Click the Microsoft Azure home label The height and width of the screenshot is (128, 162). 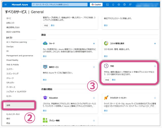[x=20, y=5]
